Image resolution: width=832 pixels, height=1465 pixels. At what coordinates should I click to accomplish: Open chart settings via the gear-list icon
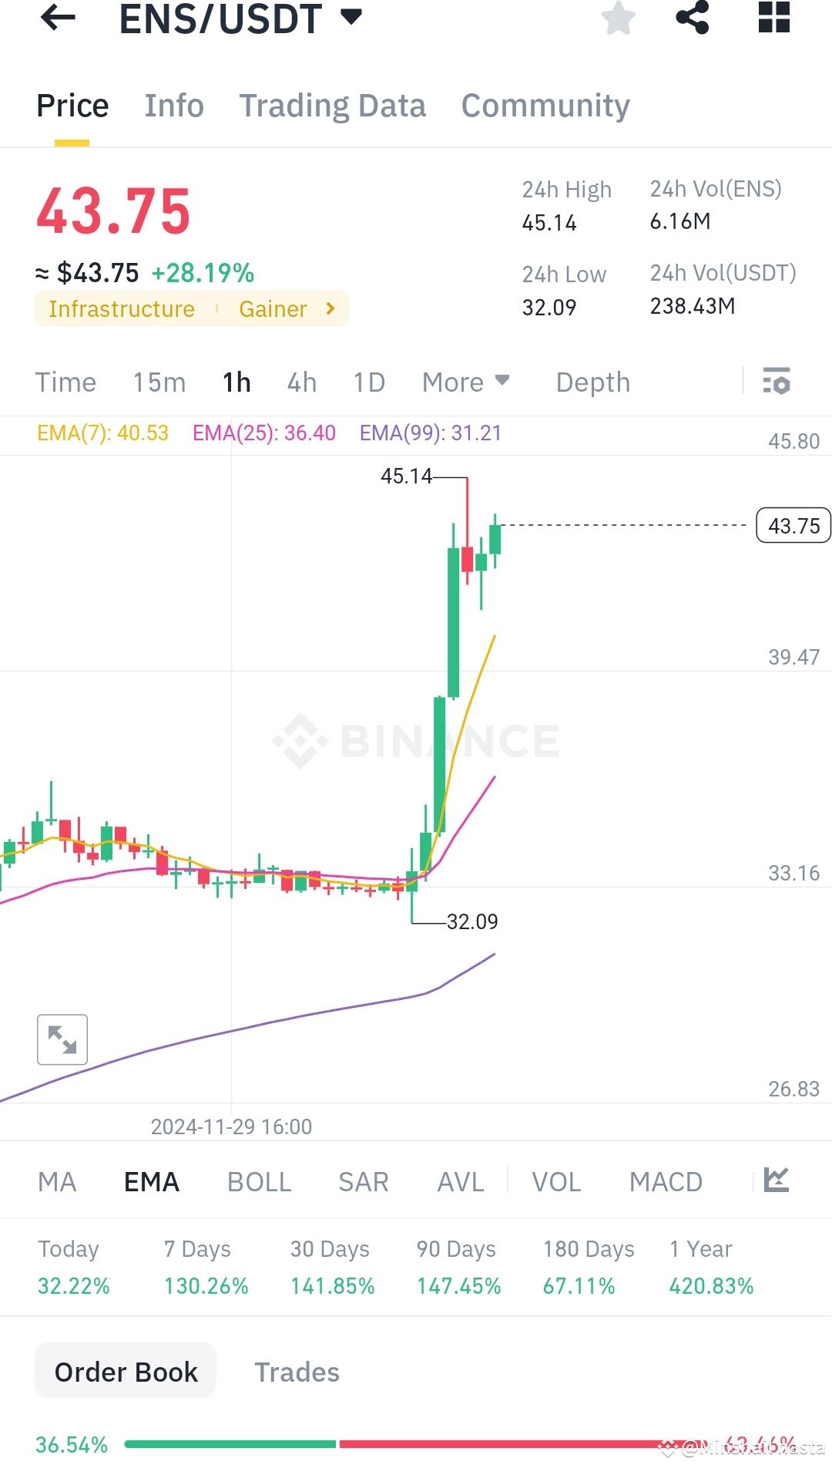click(x=777, y=382)
